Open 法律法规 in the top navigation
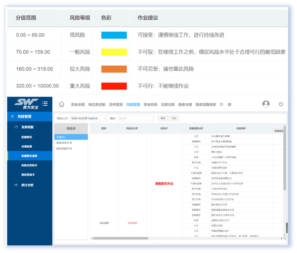Image resolution: width=297 pixels, height=253 pixels. (x=167, y=105)
